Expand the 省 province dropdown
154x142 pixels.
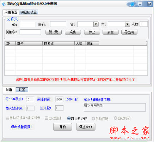[96, 24]
